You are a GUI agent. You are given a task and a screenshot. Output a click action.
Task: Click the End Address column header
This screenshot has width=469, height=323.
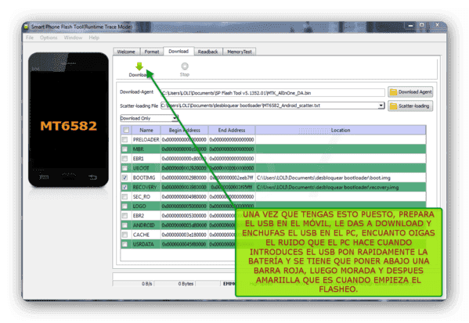pos(232,131)
